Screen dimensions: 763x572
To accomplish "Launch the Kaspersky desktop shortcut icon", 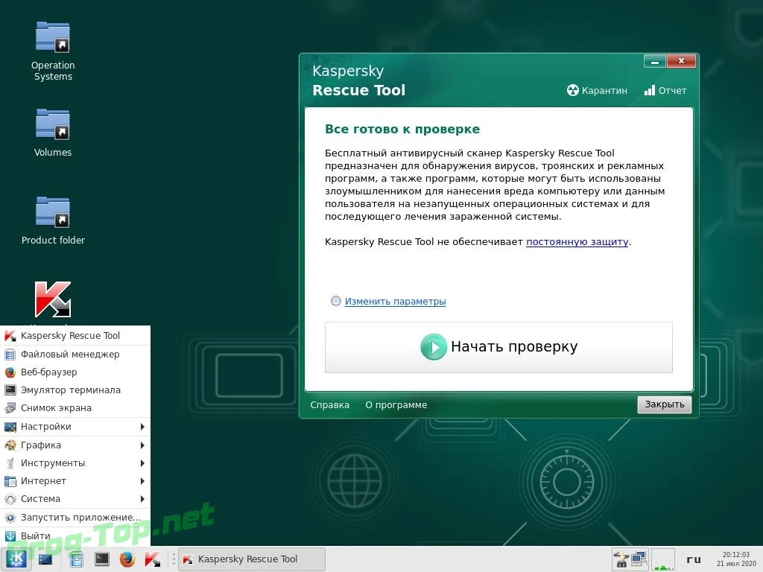I will (53, 299).
